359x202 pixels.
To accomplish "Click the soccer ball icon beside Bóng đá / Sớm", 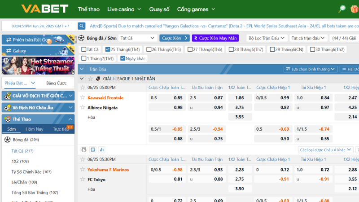I will (81, 38).
